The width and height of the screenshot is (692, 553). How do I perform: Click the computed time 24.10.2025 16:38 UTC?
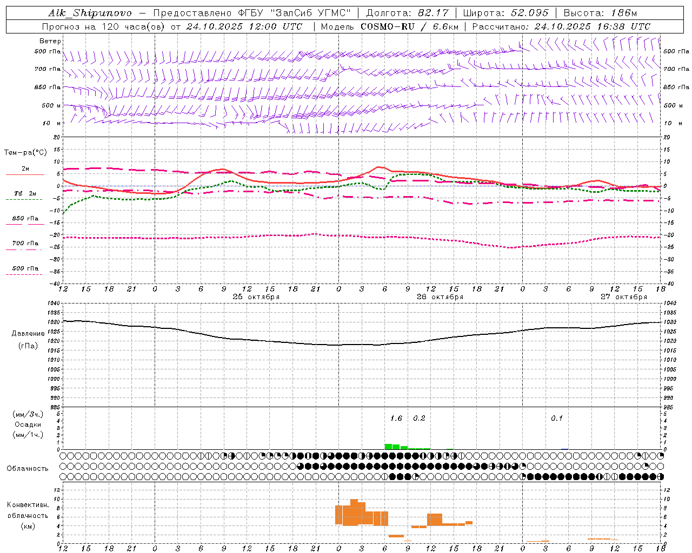click(593, 26)
